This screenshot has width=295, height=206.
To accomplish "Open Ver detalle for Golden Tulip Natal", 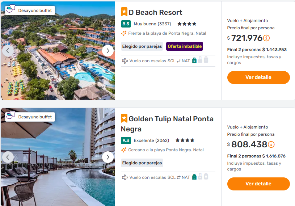I will coord(258,184).
